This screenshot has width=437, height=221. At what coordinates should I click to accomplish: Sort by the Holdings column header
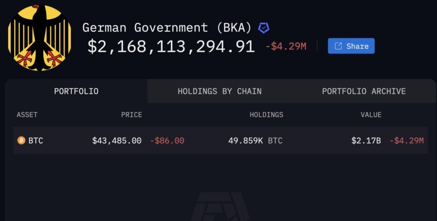tap(266, 115)
